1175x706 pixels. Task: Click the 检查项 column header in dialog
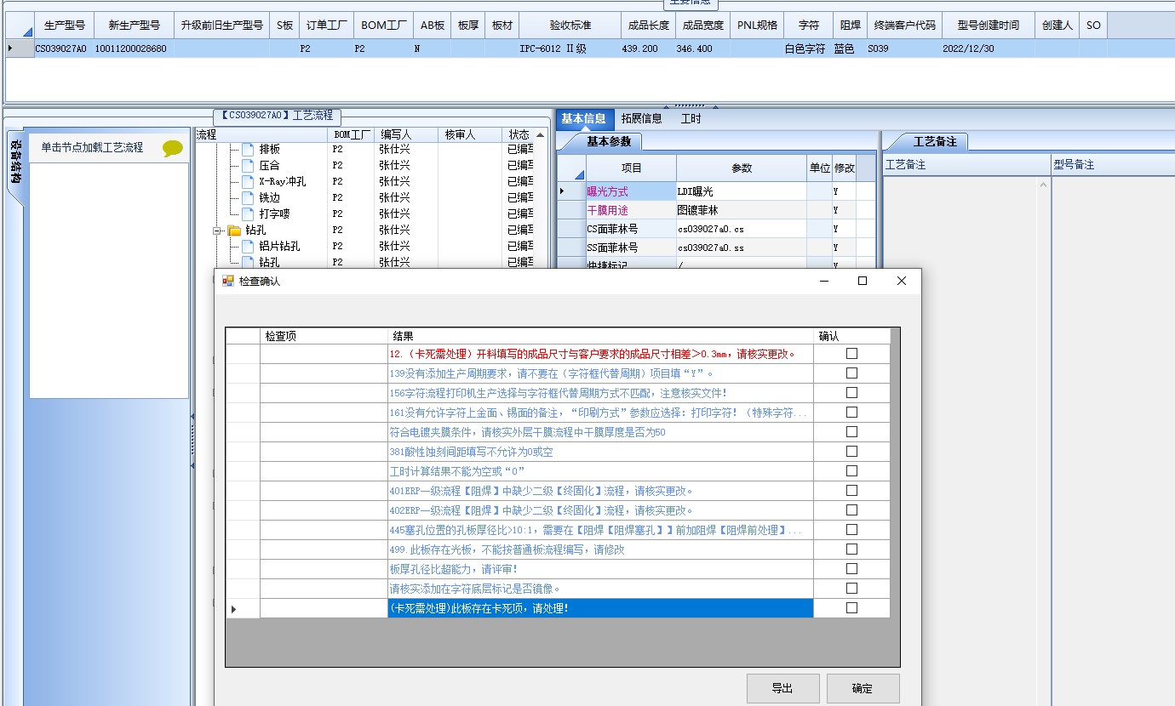[324, 337]
